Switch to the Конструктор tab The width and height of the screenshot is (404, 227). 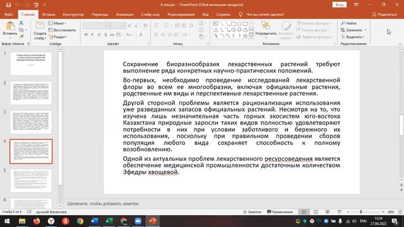click(x=73, y=15)
